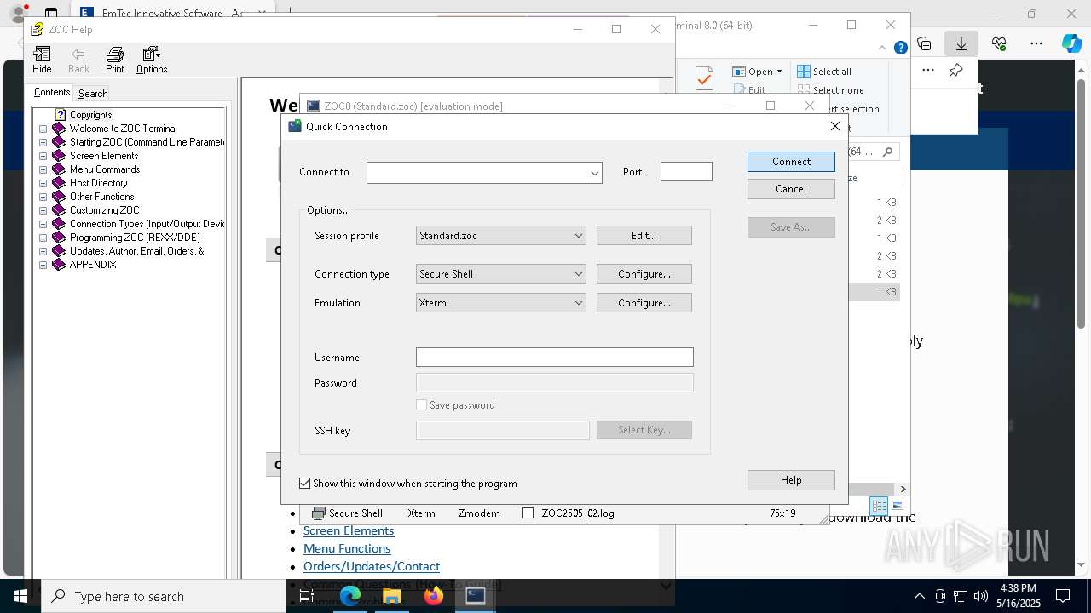Select Starting ZOC (Command Line Parameters) topic

point(147,142)
